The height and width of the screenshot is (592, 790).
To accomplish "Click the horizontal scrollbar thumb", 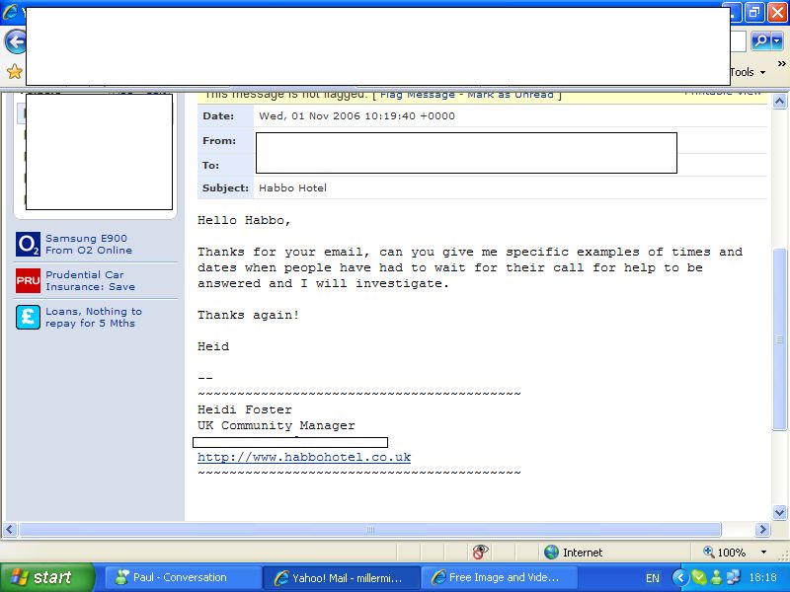I will click(x=370, y=530).
